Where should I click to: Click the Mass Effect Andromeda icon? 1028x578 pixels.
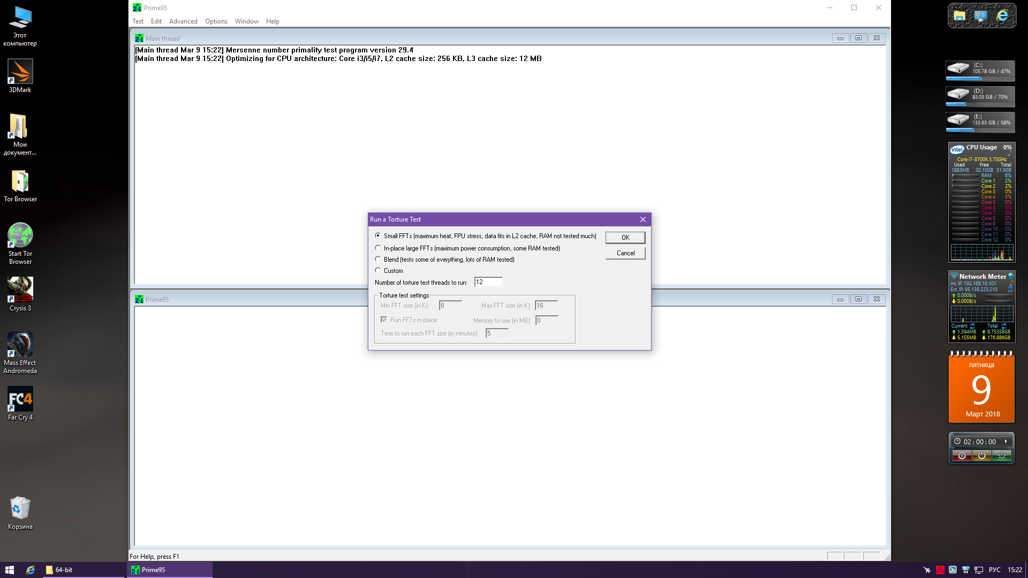click(20, 344)
